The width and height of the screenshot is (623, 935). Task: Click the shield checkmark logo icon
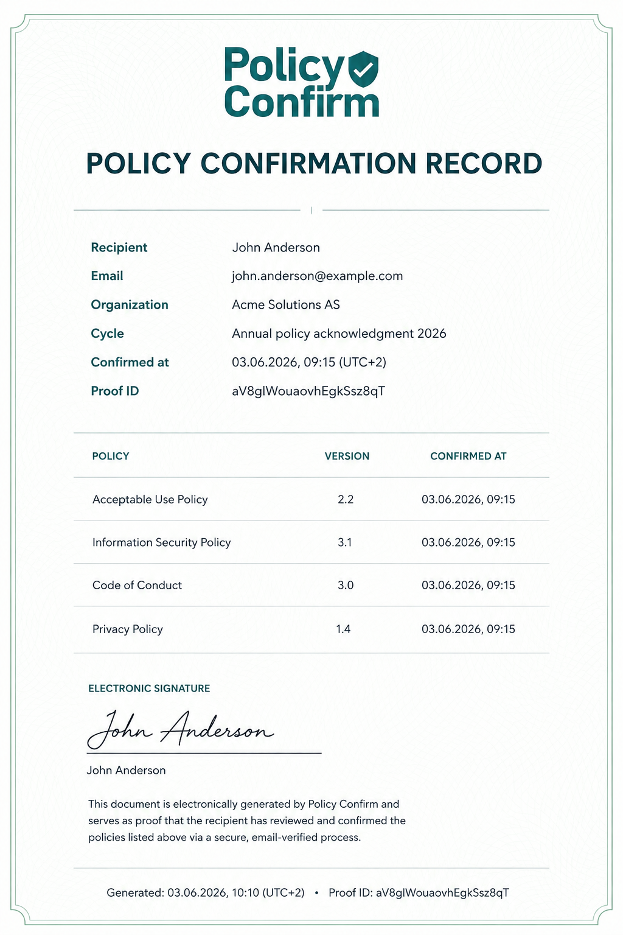[363, 69]
